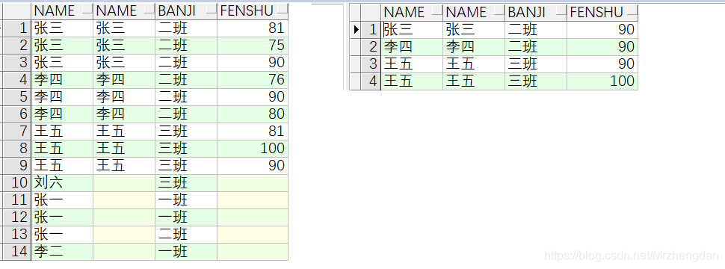Viewport: 725px width, 269px height.
Task: Click empty FENSHU cell in left grid row 14
Action: [253, 251]
